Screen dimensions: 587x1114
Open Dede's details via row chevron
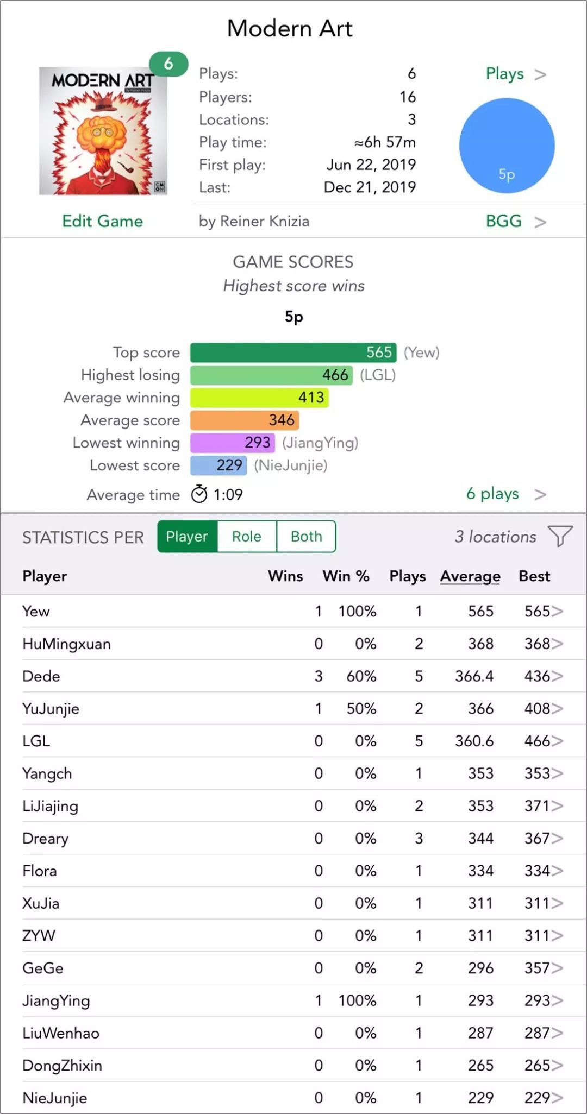pyautogui.click(x=557, y=676)
